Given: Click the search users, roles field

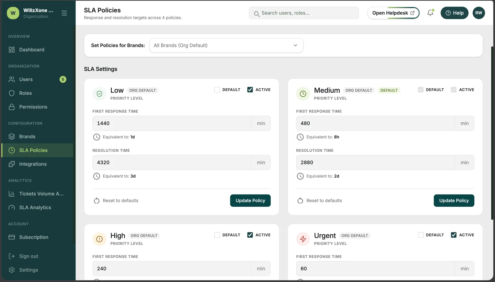Looking at the screenshot, I should tap(304, 13).
